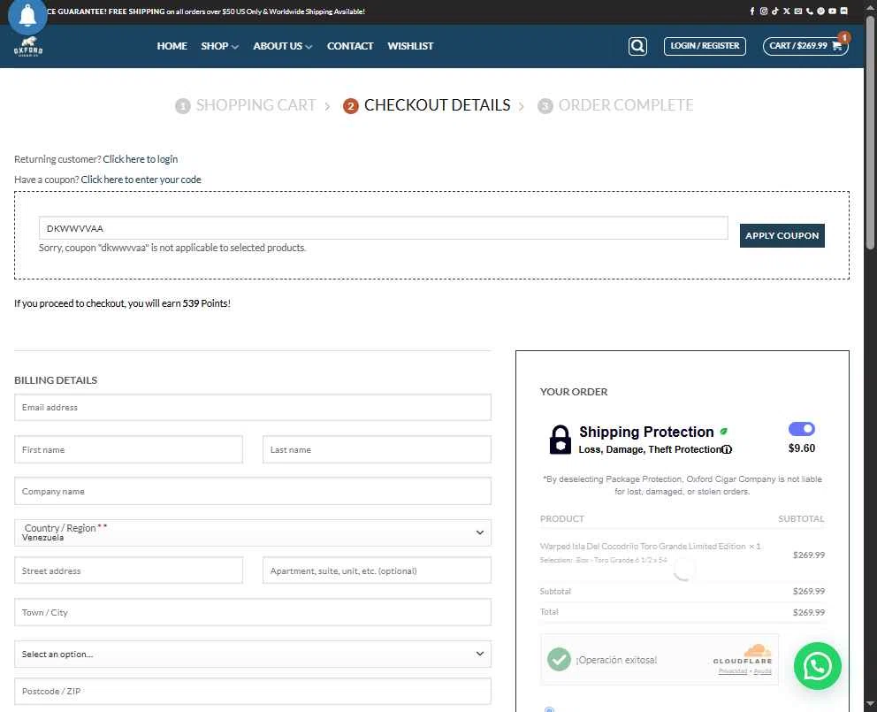Focus the Last name field
This screenshot has width=877, height=712.
377,449
